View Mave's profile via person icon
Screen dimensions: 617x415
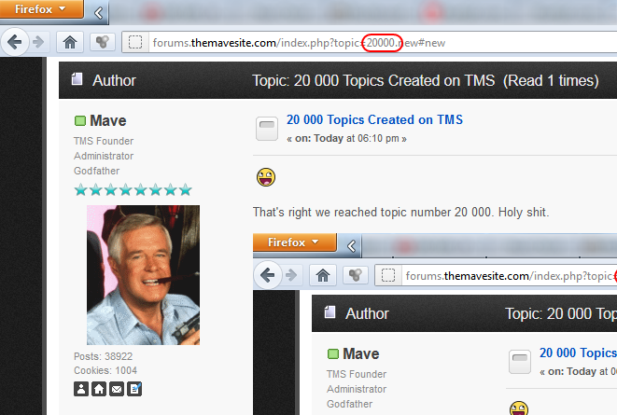click(80, 388)
